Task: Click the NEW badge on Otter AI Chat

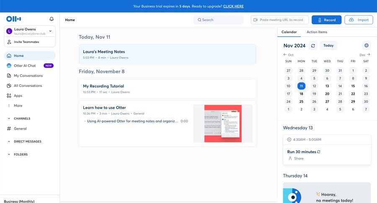Action: 49,66
